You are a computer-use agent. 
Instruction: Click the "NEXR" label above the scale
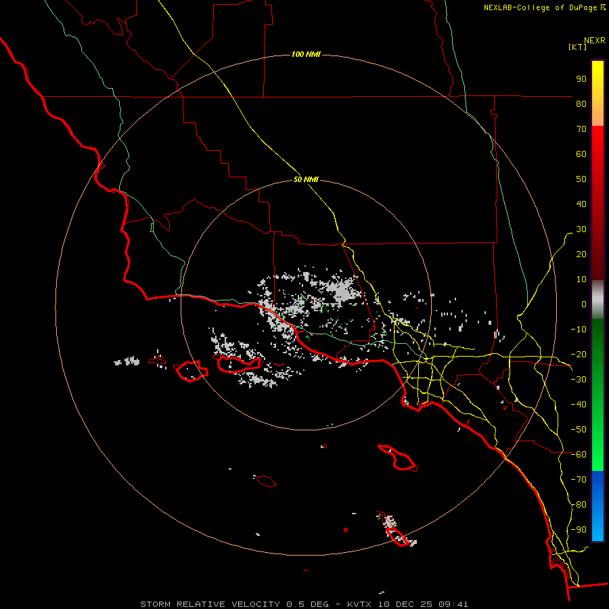tap(595, 41)
